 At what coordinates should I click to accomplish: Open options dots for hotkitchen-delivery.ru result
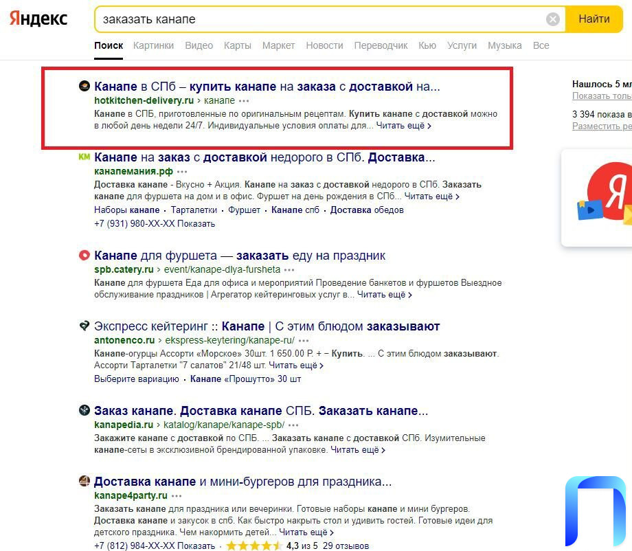244,101
